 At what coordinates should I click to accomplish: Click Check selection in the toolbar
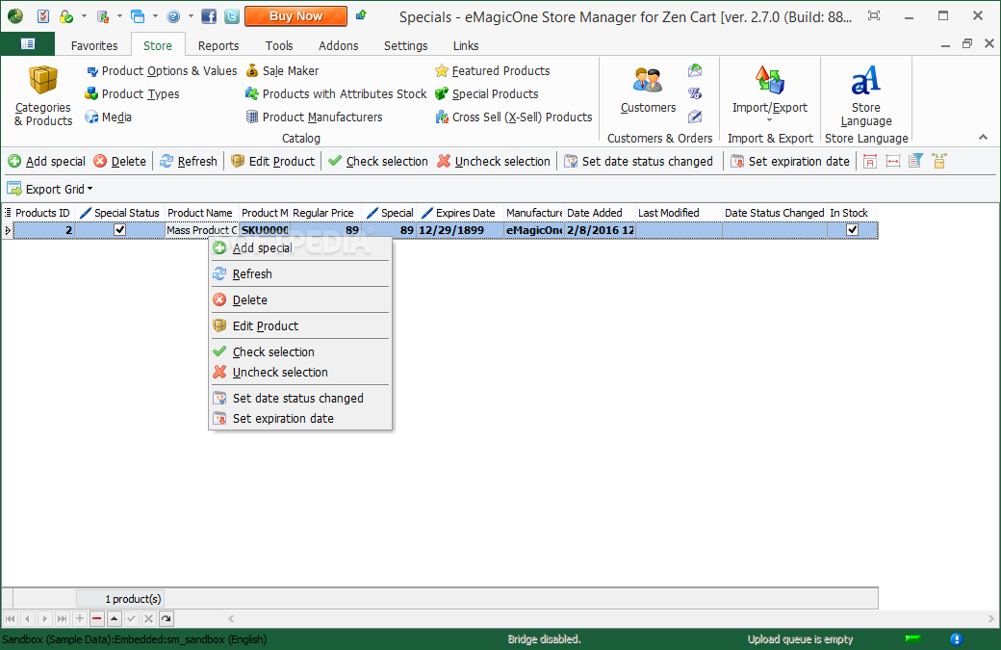378,162
